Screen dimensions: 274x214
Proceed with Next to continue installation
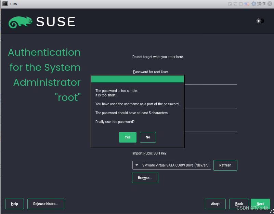[x=260, y=204]
